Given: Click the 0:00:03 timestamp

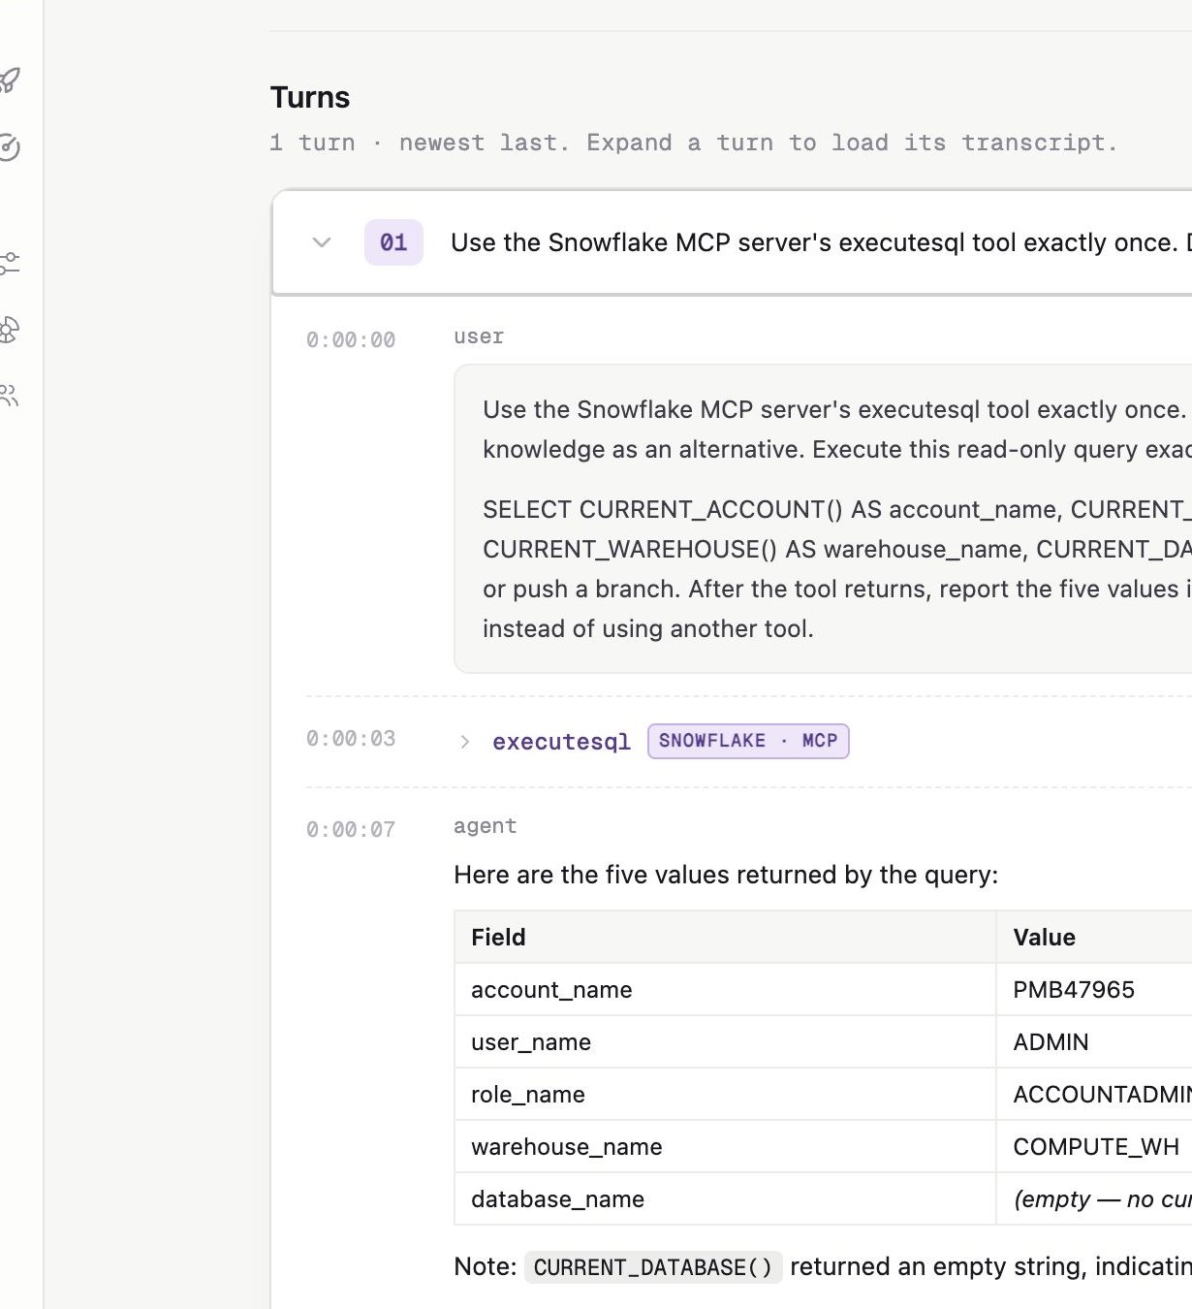Looking at the screenshot, I should (351, 739).
